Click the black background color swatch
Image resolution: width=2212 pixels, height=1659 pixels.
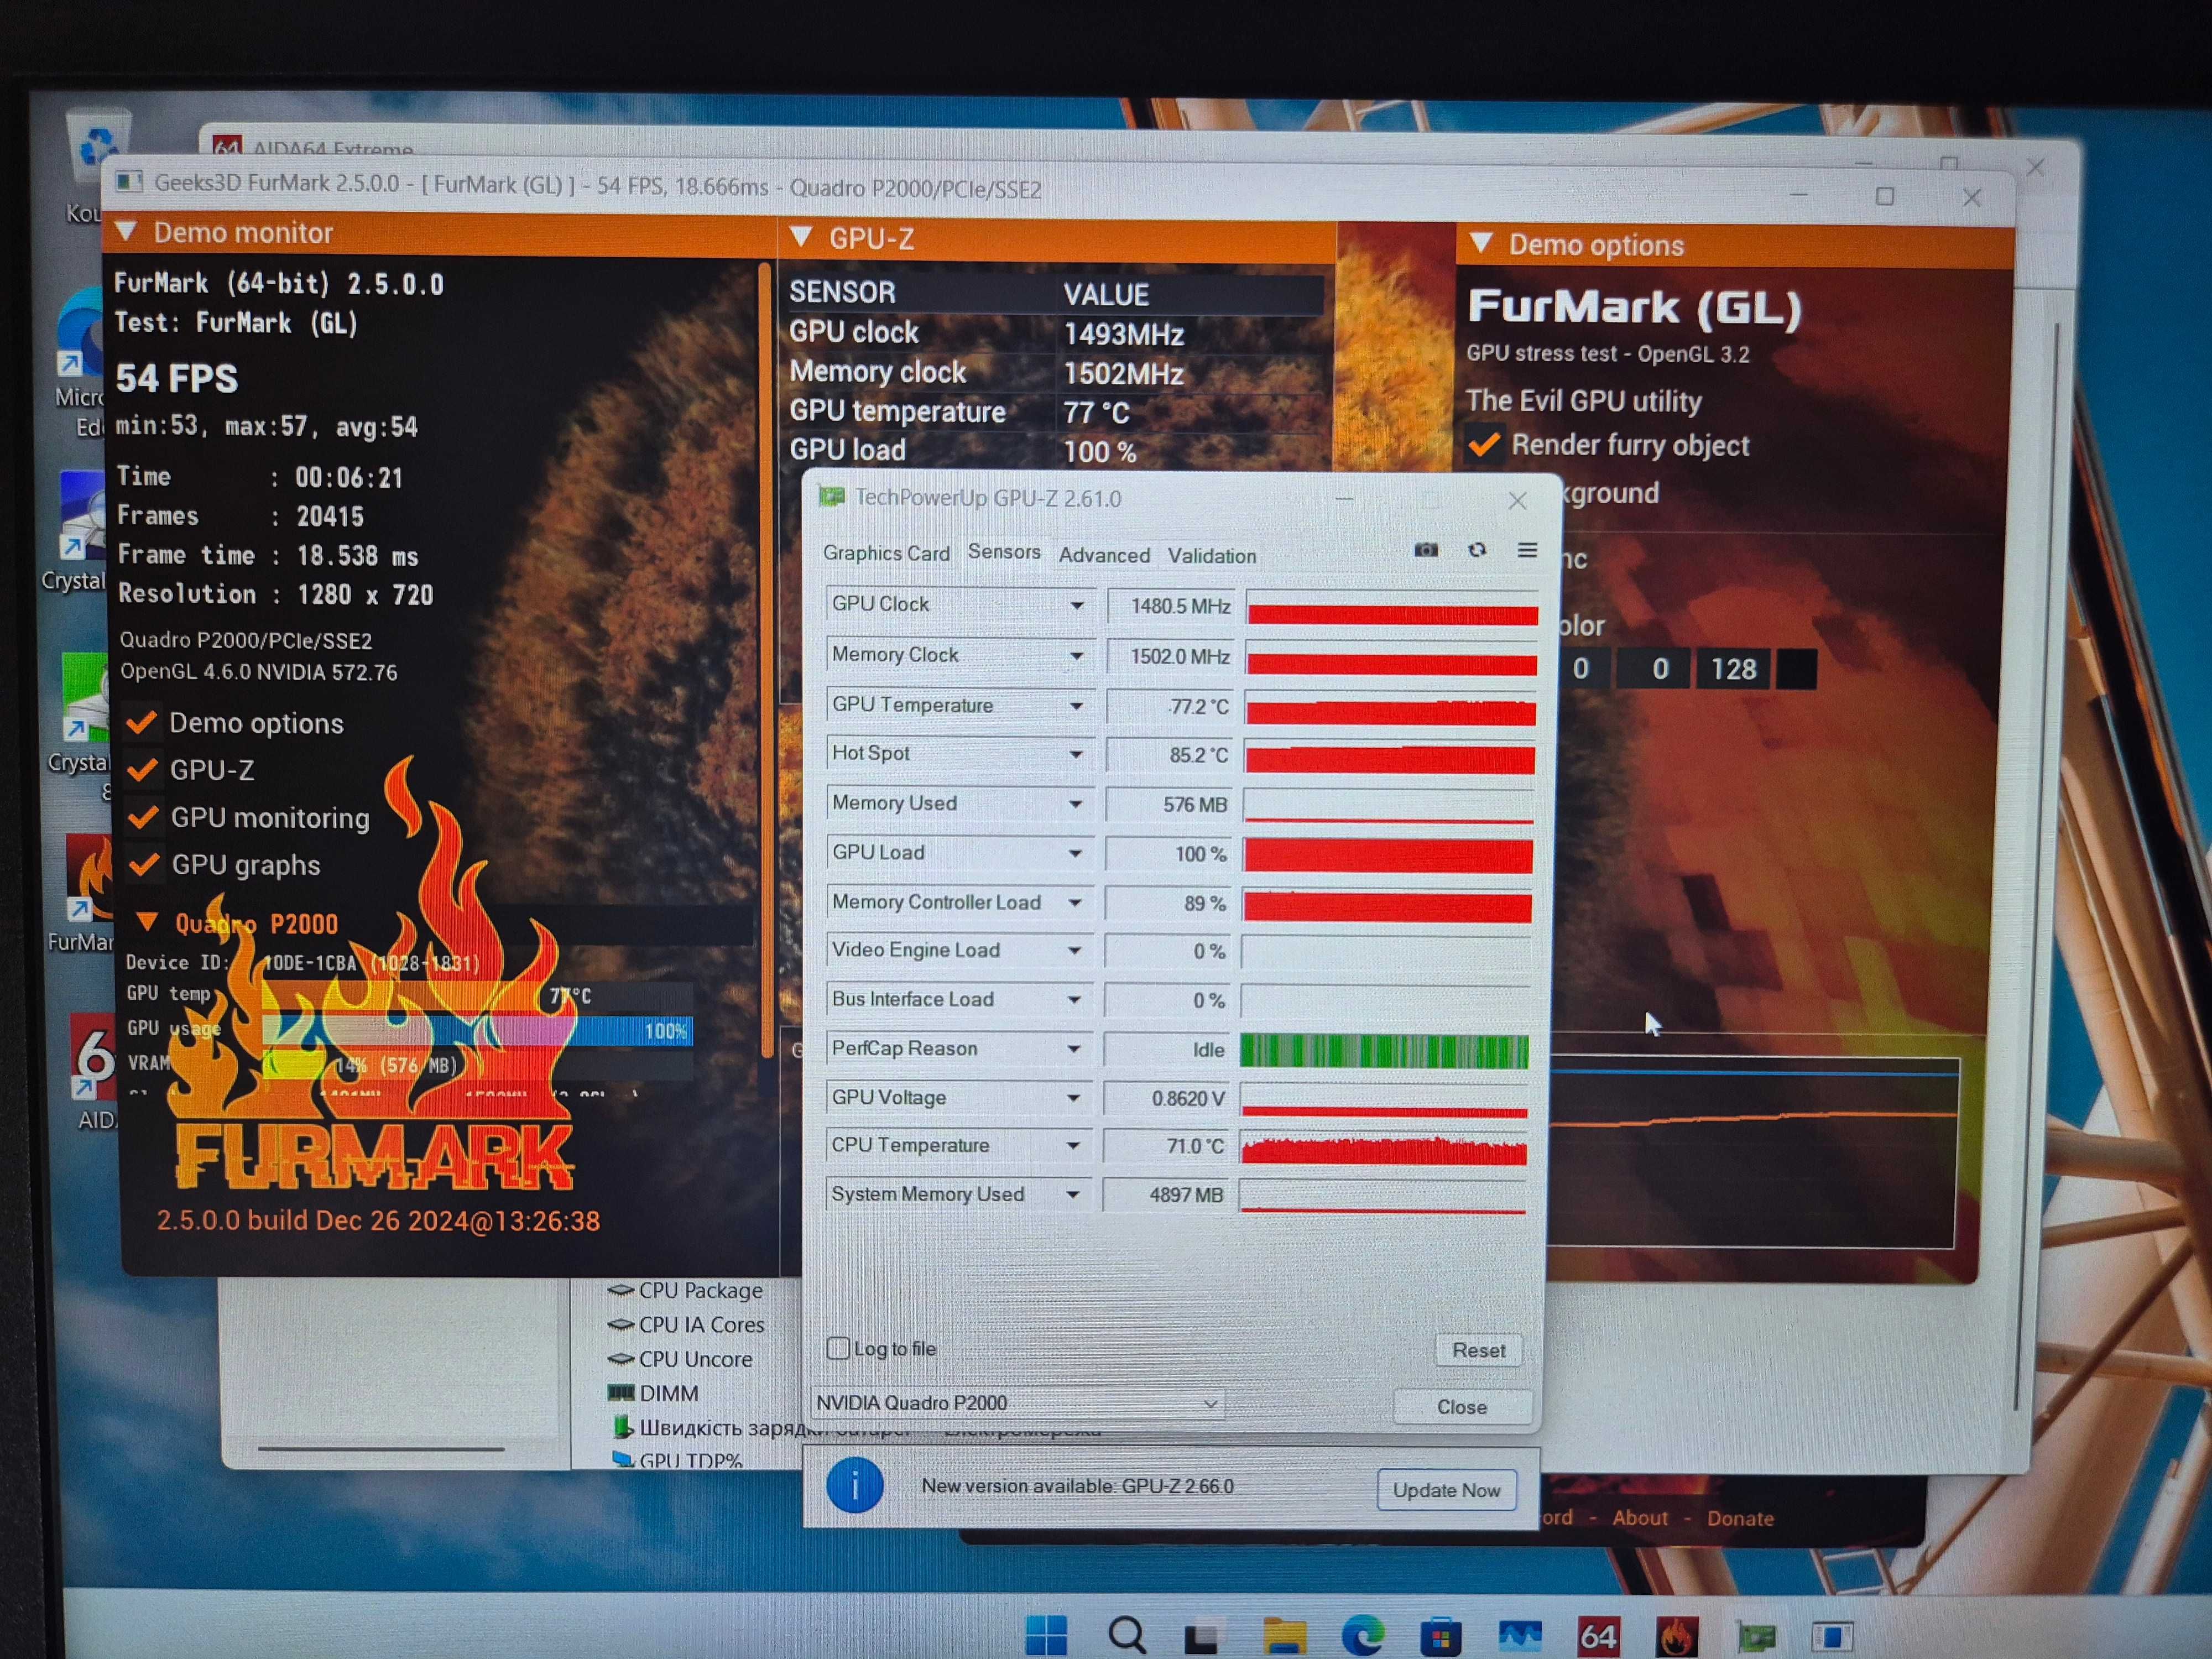1796,669
